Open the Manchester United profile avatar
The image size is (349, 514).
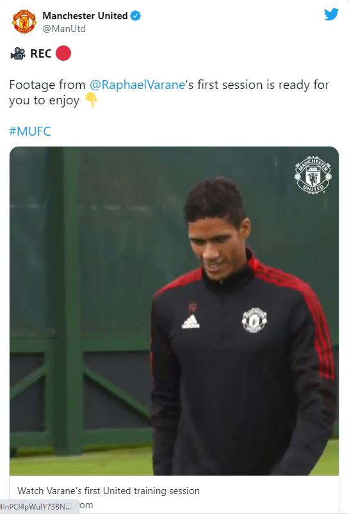[24, 22]
